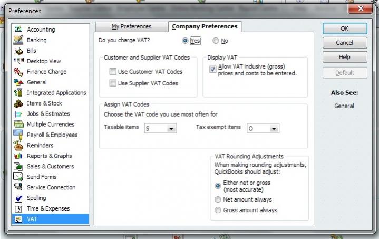Viewport: 379px width, 239px height.
Task: Click the Items & Stock icon
Action: 18,103
